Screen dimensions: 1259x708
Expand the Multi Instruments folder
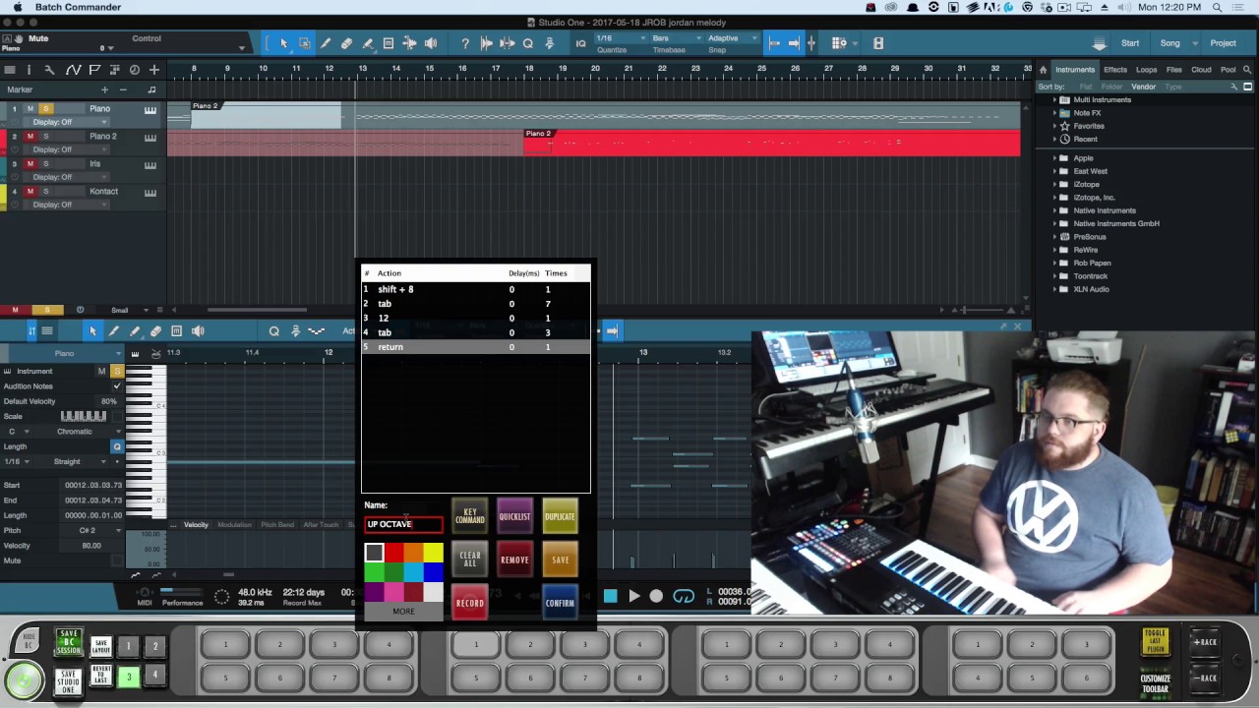[x=1054, y=100]
